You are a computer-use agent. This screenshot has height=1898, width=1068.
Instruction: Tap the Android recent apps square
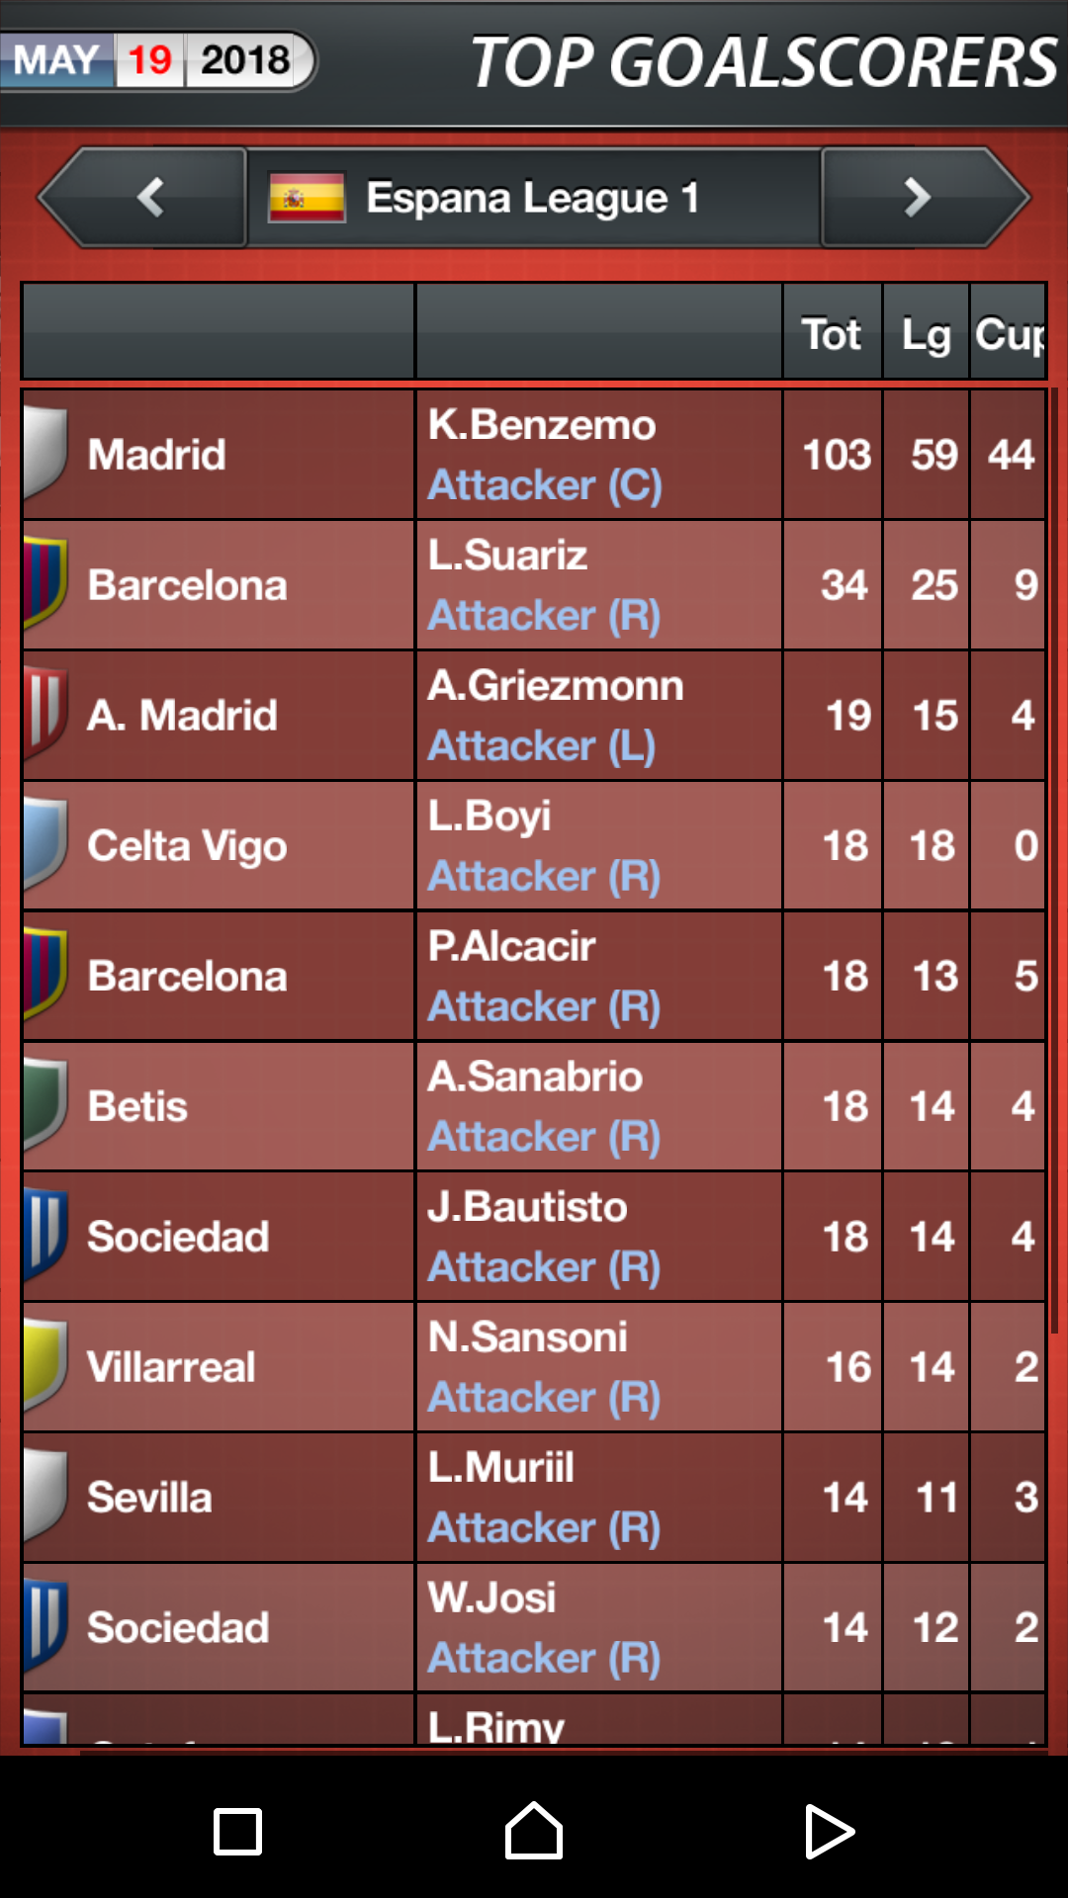(x=238, y=1832)
